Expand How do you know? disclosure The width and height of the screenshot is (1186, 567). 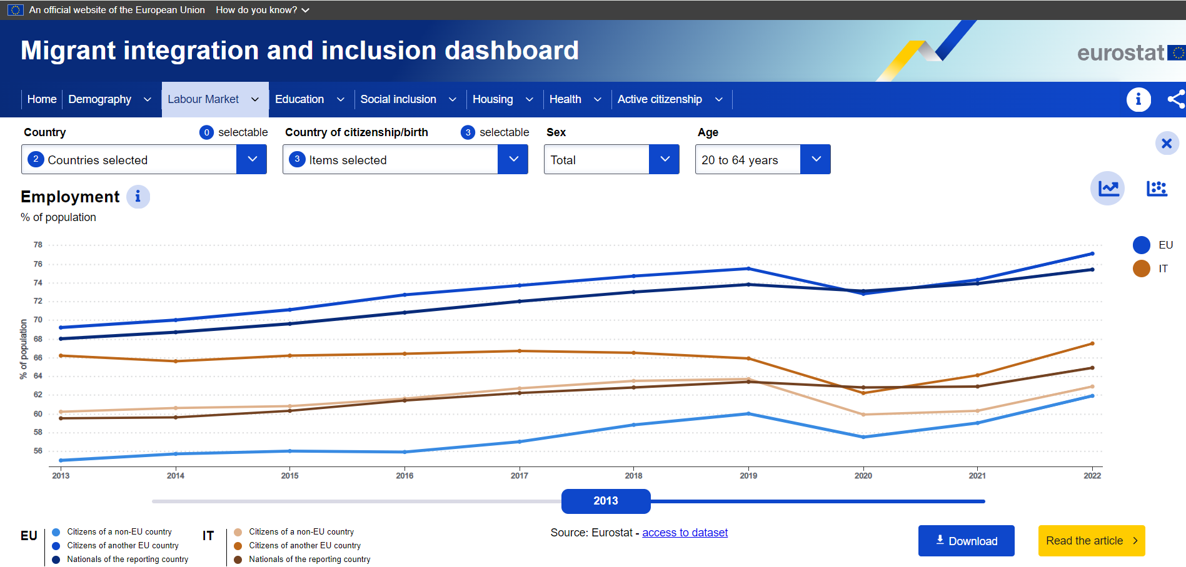point(263,10)
